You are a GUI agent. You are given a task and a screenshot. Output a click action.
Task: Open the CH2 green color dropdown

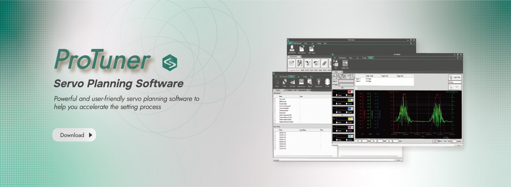tap(351, 100)
